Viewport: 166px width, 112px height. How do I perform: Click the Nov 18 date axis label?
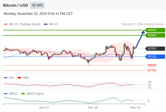(93, 108)
